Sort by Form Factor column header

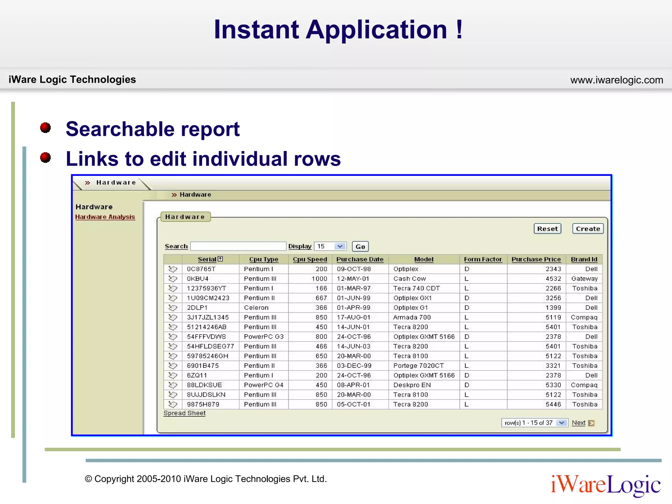point(483,259)
